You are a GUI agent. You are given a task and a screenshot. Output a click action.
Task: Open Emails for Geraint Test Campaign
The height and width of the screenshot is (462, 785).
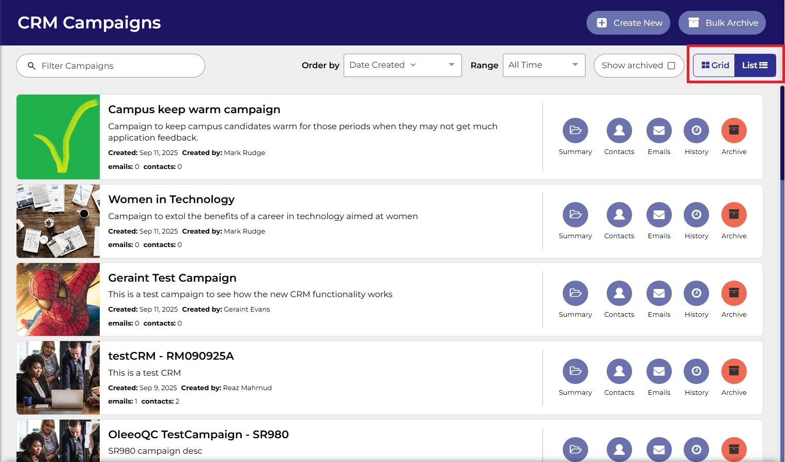point(659,293)
